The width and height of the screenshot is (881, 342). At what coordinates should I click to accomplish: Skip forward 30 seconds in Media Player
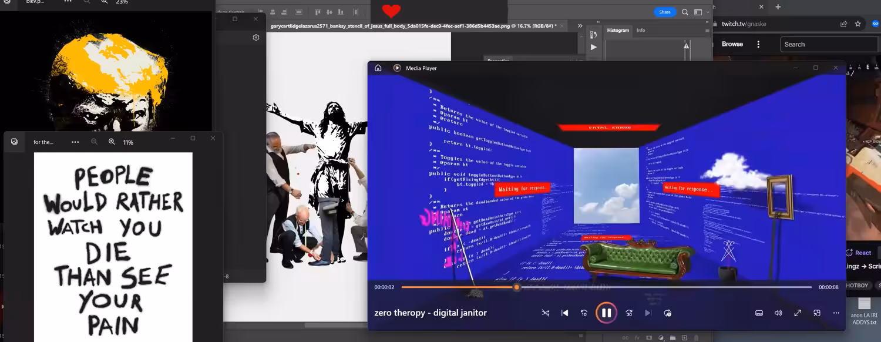point(629,313)
